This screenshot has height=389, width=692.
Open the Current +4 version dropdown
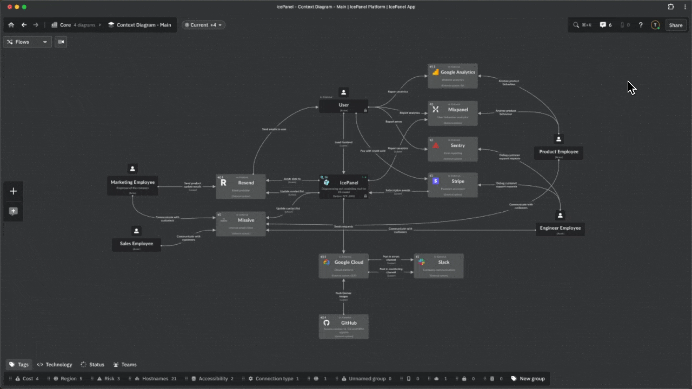[x=203, y=25]
